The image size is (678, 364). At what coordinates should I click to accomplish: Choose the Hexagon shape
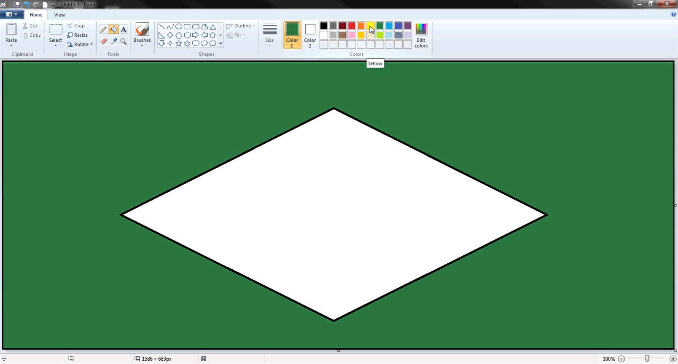(187, 35)
